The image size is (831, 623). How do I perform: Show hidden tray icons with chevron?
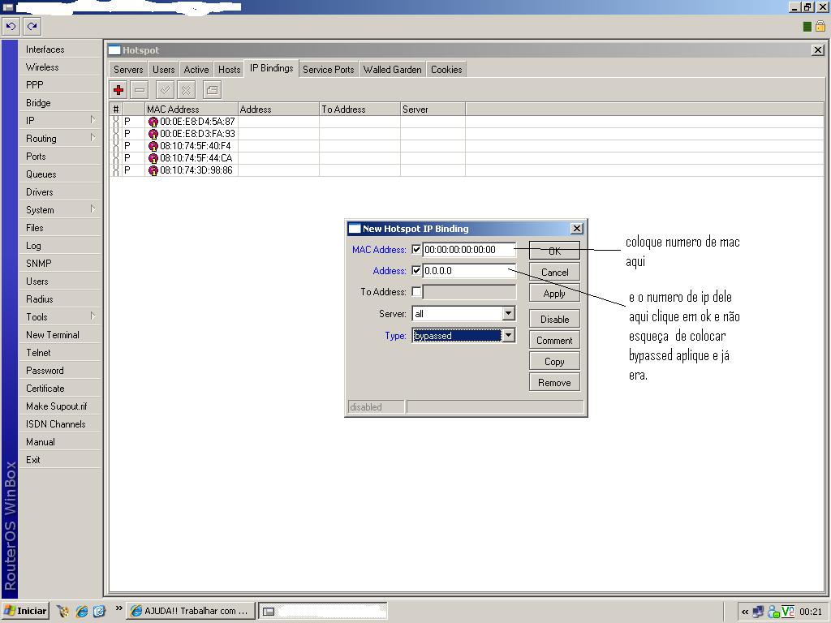coord(745,612)
